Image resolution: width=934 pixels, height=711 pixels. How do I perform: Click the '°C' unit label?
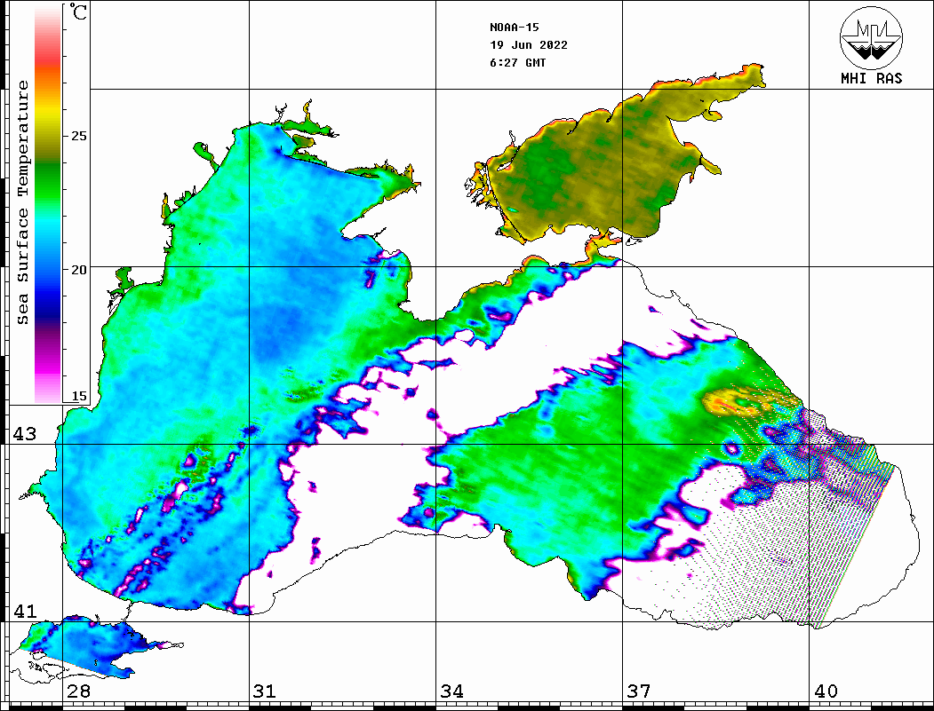78,12
